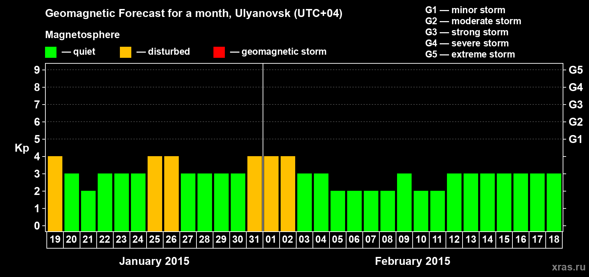Click the date label '31' on the axis
Screen dimensions: 589x277
(x=254, y=240)
